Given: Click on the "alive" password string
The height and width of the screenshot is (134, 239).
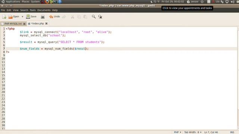Looking at the screenshot, I should pyautogui.click(x=102, y=32).
